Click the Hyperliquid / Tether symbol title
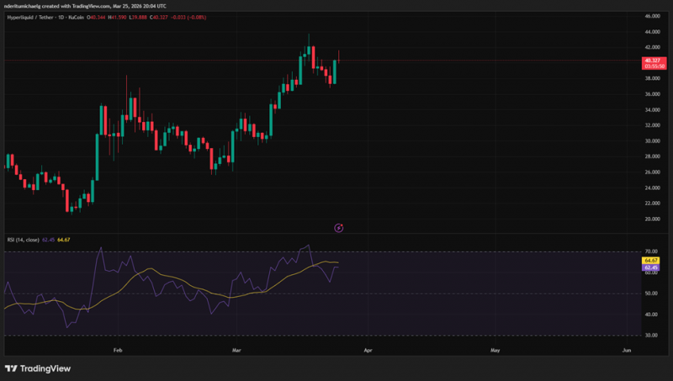 30,18
